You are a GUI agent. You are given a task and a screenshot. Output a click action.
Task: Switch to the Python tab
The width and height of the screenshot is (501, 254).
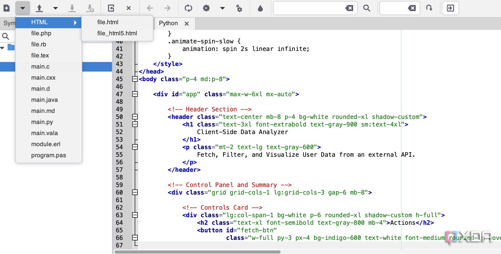pos(168,23)
